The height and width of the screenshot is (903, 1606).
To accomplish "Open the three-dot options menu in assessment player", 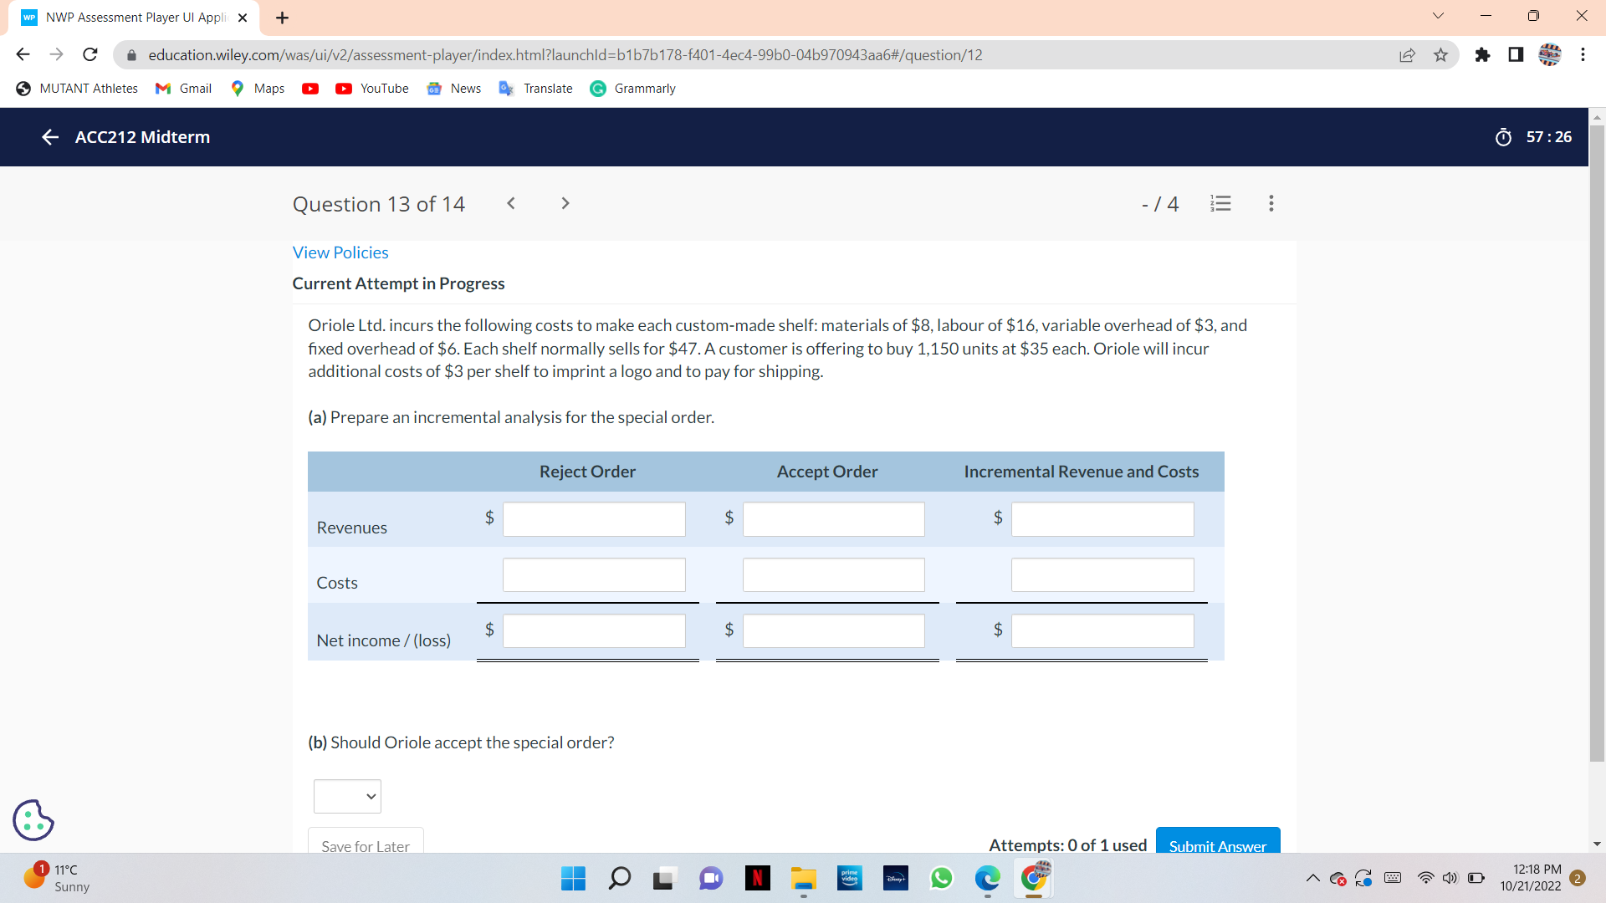I will pyautogui.click(x=1271, y=203).
